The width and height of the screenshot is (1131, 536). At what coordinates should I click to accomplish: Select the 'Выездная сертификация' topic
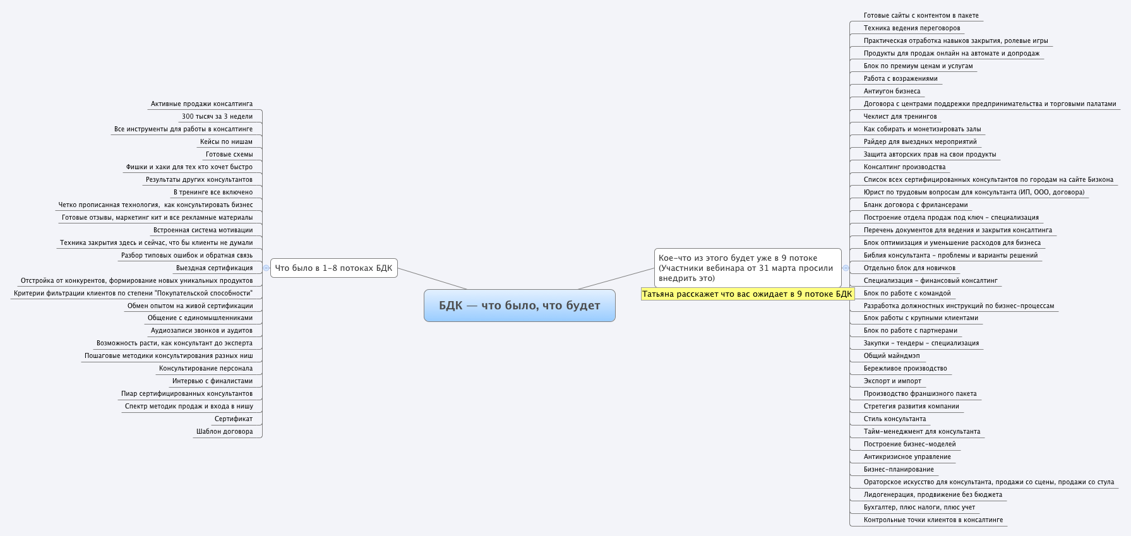coord(214,268)
